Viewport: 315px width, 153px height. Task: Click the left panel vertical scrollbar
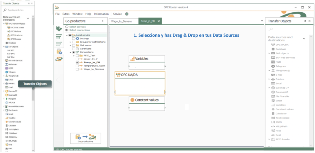tap(33, 60)
